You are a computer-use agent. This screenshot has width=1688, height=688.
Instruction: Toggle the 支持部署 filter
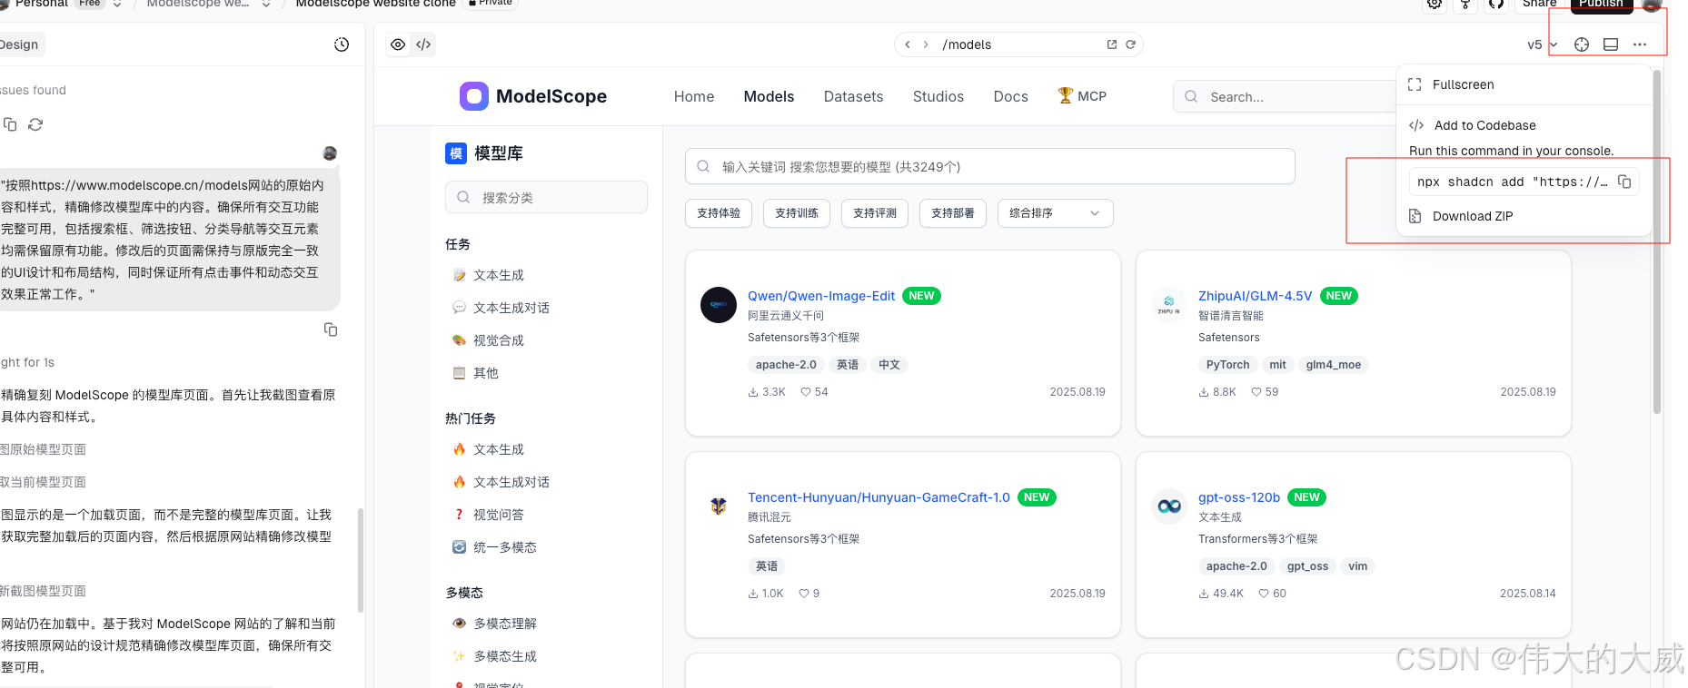point(953,213)
